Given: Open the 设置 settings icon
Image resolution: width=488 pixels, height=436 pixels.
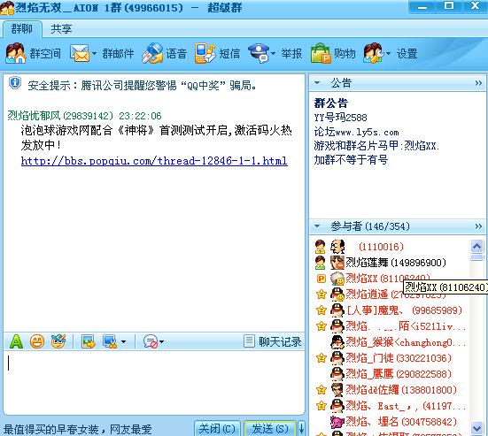Looking at the screenshot, I should (374, 53).
